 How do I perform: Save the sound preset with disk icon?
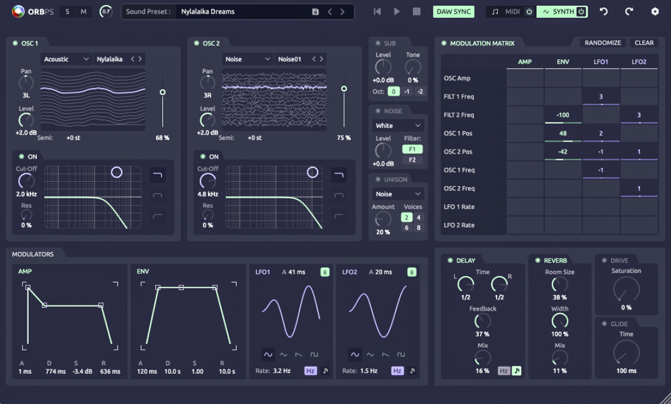click(x=315, y=11)
